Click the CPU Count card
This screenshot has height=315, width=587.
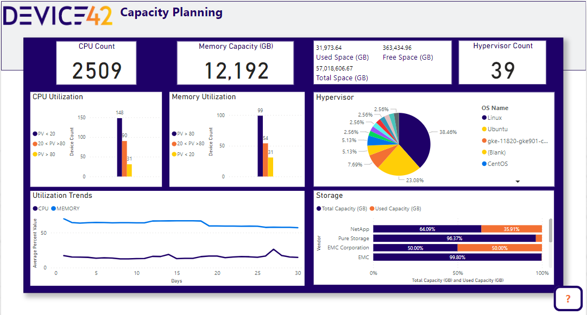coord(97,63)
